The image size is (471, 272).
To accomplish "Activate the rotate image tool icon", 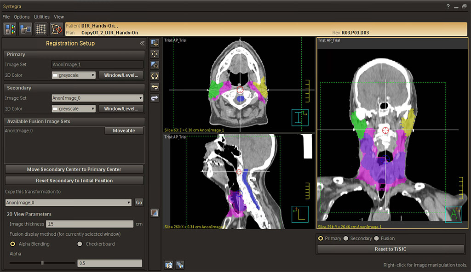I will [x=155, y=65].
